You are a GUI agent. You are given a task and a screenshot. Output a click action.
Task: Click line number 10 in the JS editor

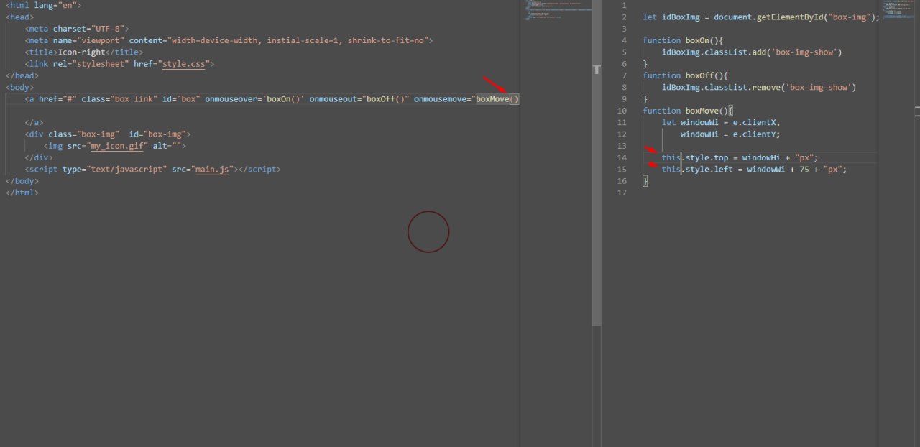[x=622, y=111]
